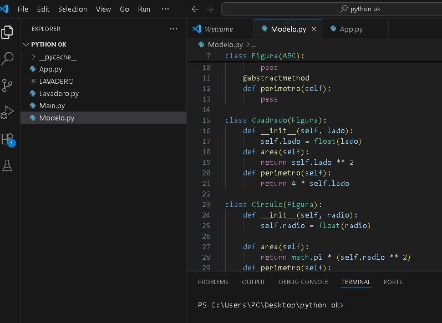Viewport: 442px width, 323px height.
Task: Click the terminal prompt line
Action: [x=271, y=305]
